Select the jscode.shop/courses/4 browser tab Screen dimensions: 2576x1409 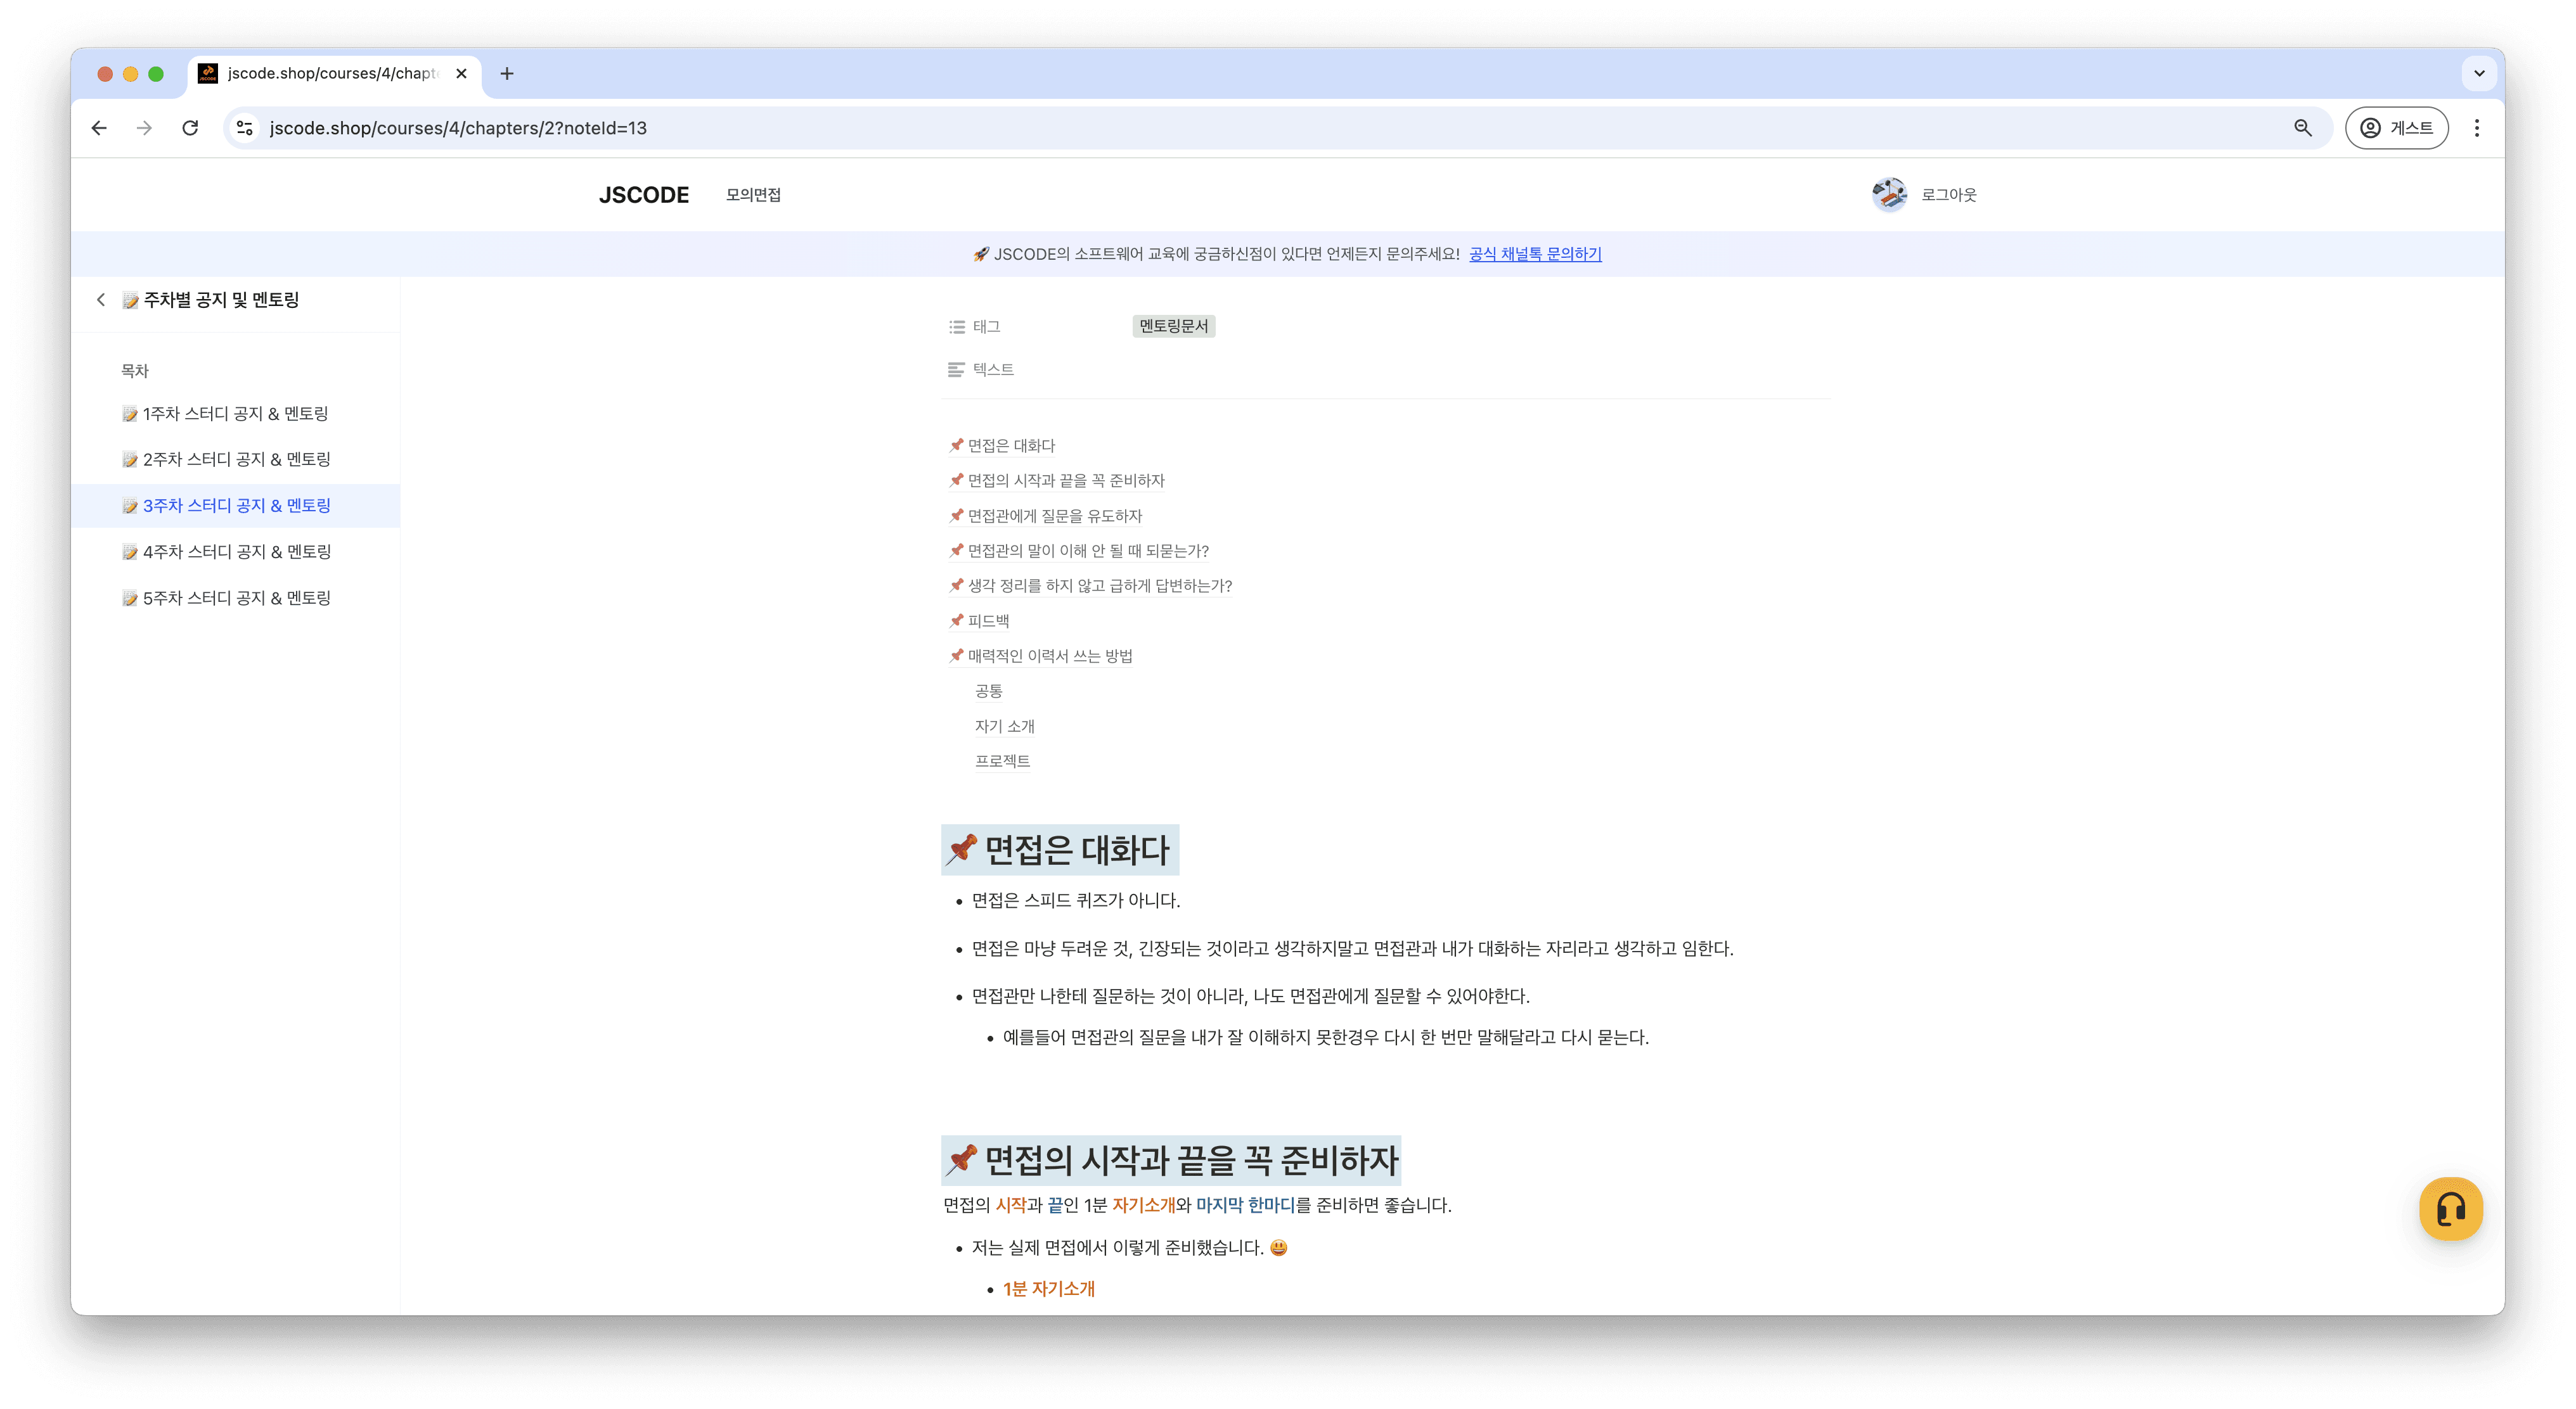(334, 73)
